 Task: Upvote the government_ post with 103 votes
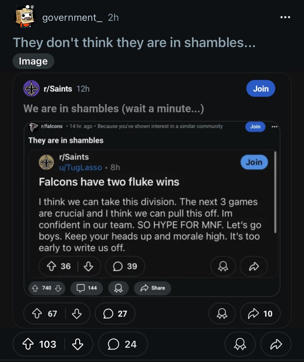coord(28,344)
